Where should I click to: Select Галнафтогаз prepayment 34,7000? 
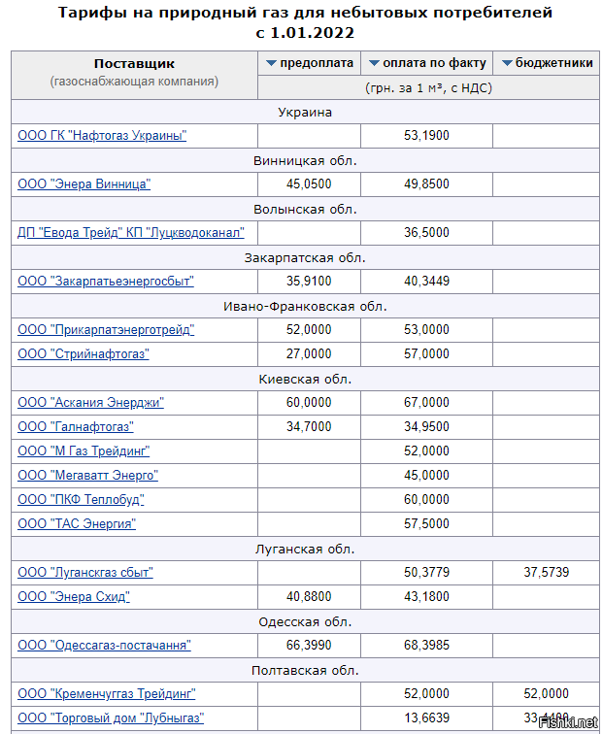coord(309,427)
